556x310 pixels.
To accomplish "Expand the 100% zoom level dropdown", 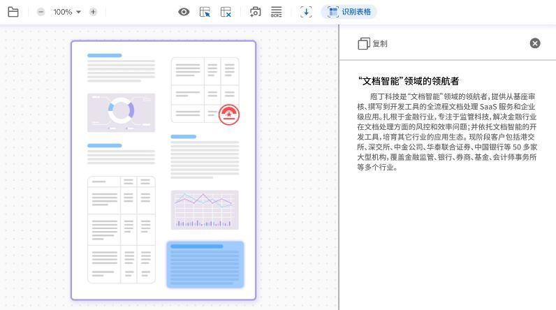I will [x=67, y=12].
